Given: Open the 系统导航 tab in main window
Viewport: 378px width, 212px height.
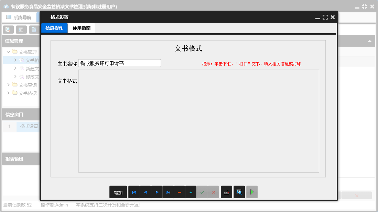Looking at the screenshot, I should pyautogui.click(x=19, y=17).
